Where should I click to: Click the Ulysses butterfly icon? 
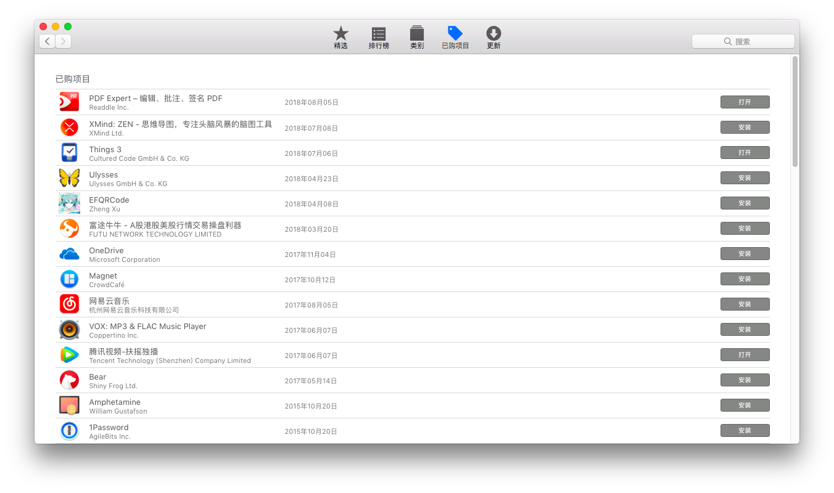69,178
